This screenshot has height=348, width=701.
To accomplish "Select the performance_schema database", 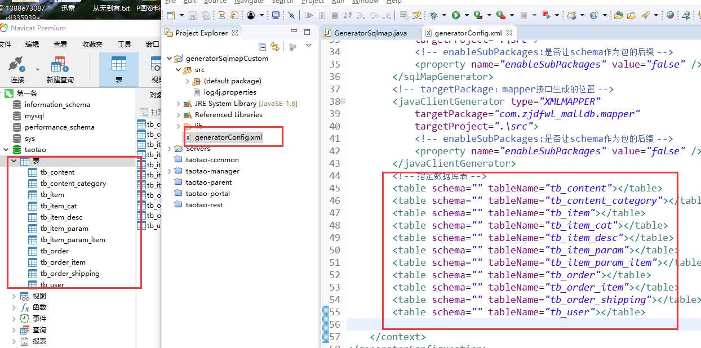I will coord(60,127).
